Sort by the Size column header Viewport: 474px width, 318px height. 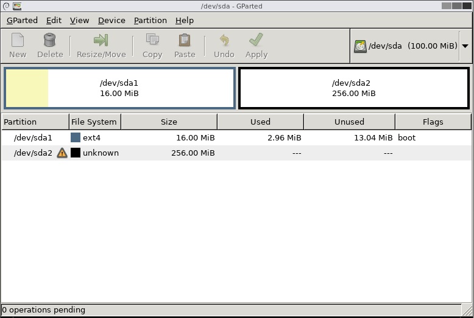coord(169,122)
